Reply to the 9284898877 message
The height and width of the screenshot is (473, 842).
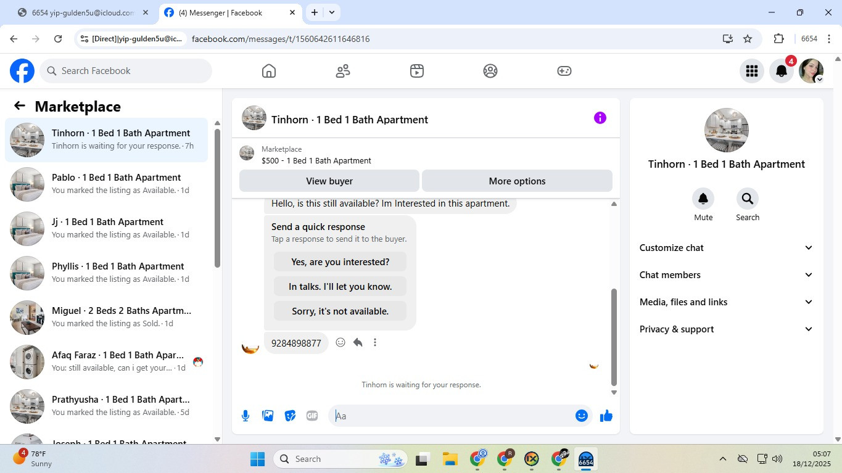(358, 342)
